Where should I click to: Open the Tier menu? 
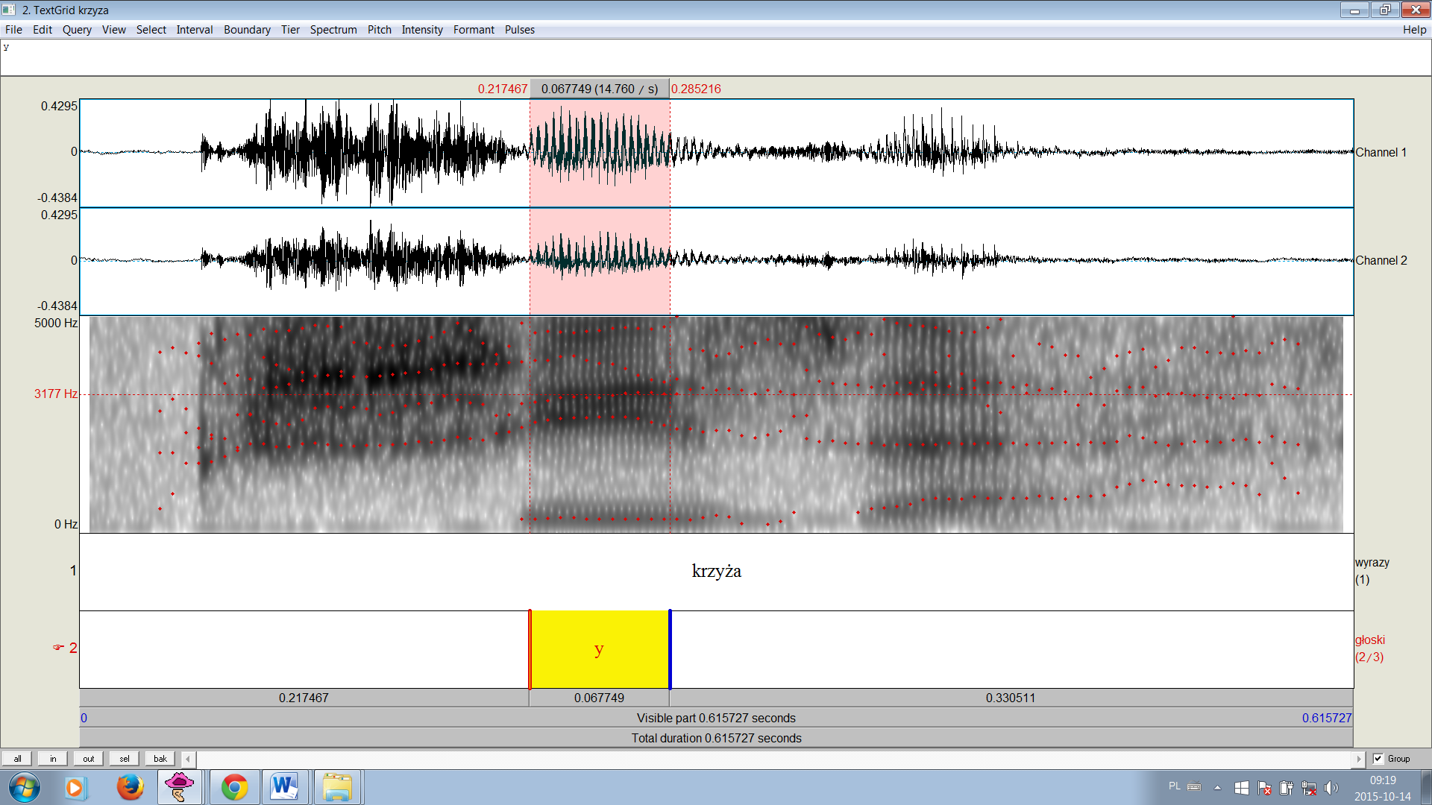click(x=290, y=30)
